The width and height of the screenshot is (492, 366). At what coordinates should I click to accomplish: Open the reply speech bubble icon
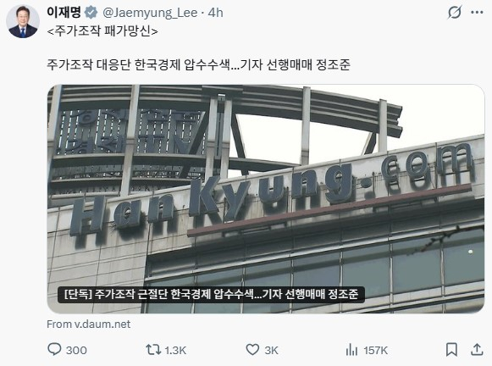point(54,349)
